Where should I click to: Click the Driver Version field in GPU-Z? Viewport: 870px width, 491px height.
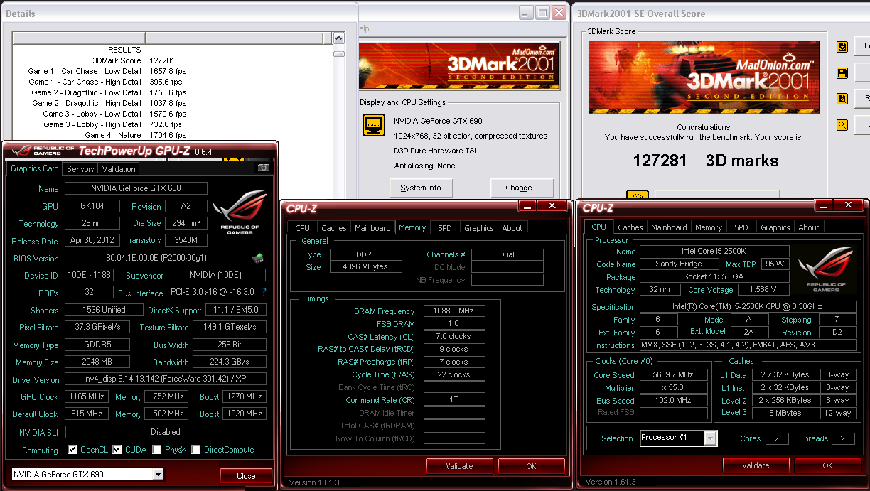click(x=166, y=379)
